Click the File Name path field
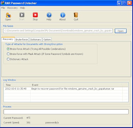This screenshot has height=128, width=133. [x=58, y=31]
